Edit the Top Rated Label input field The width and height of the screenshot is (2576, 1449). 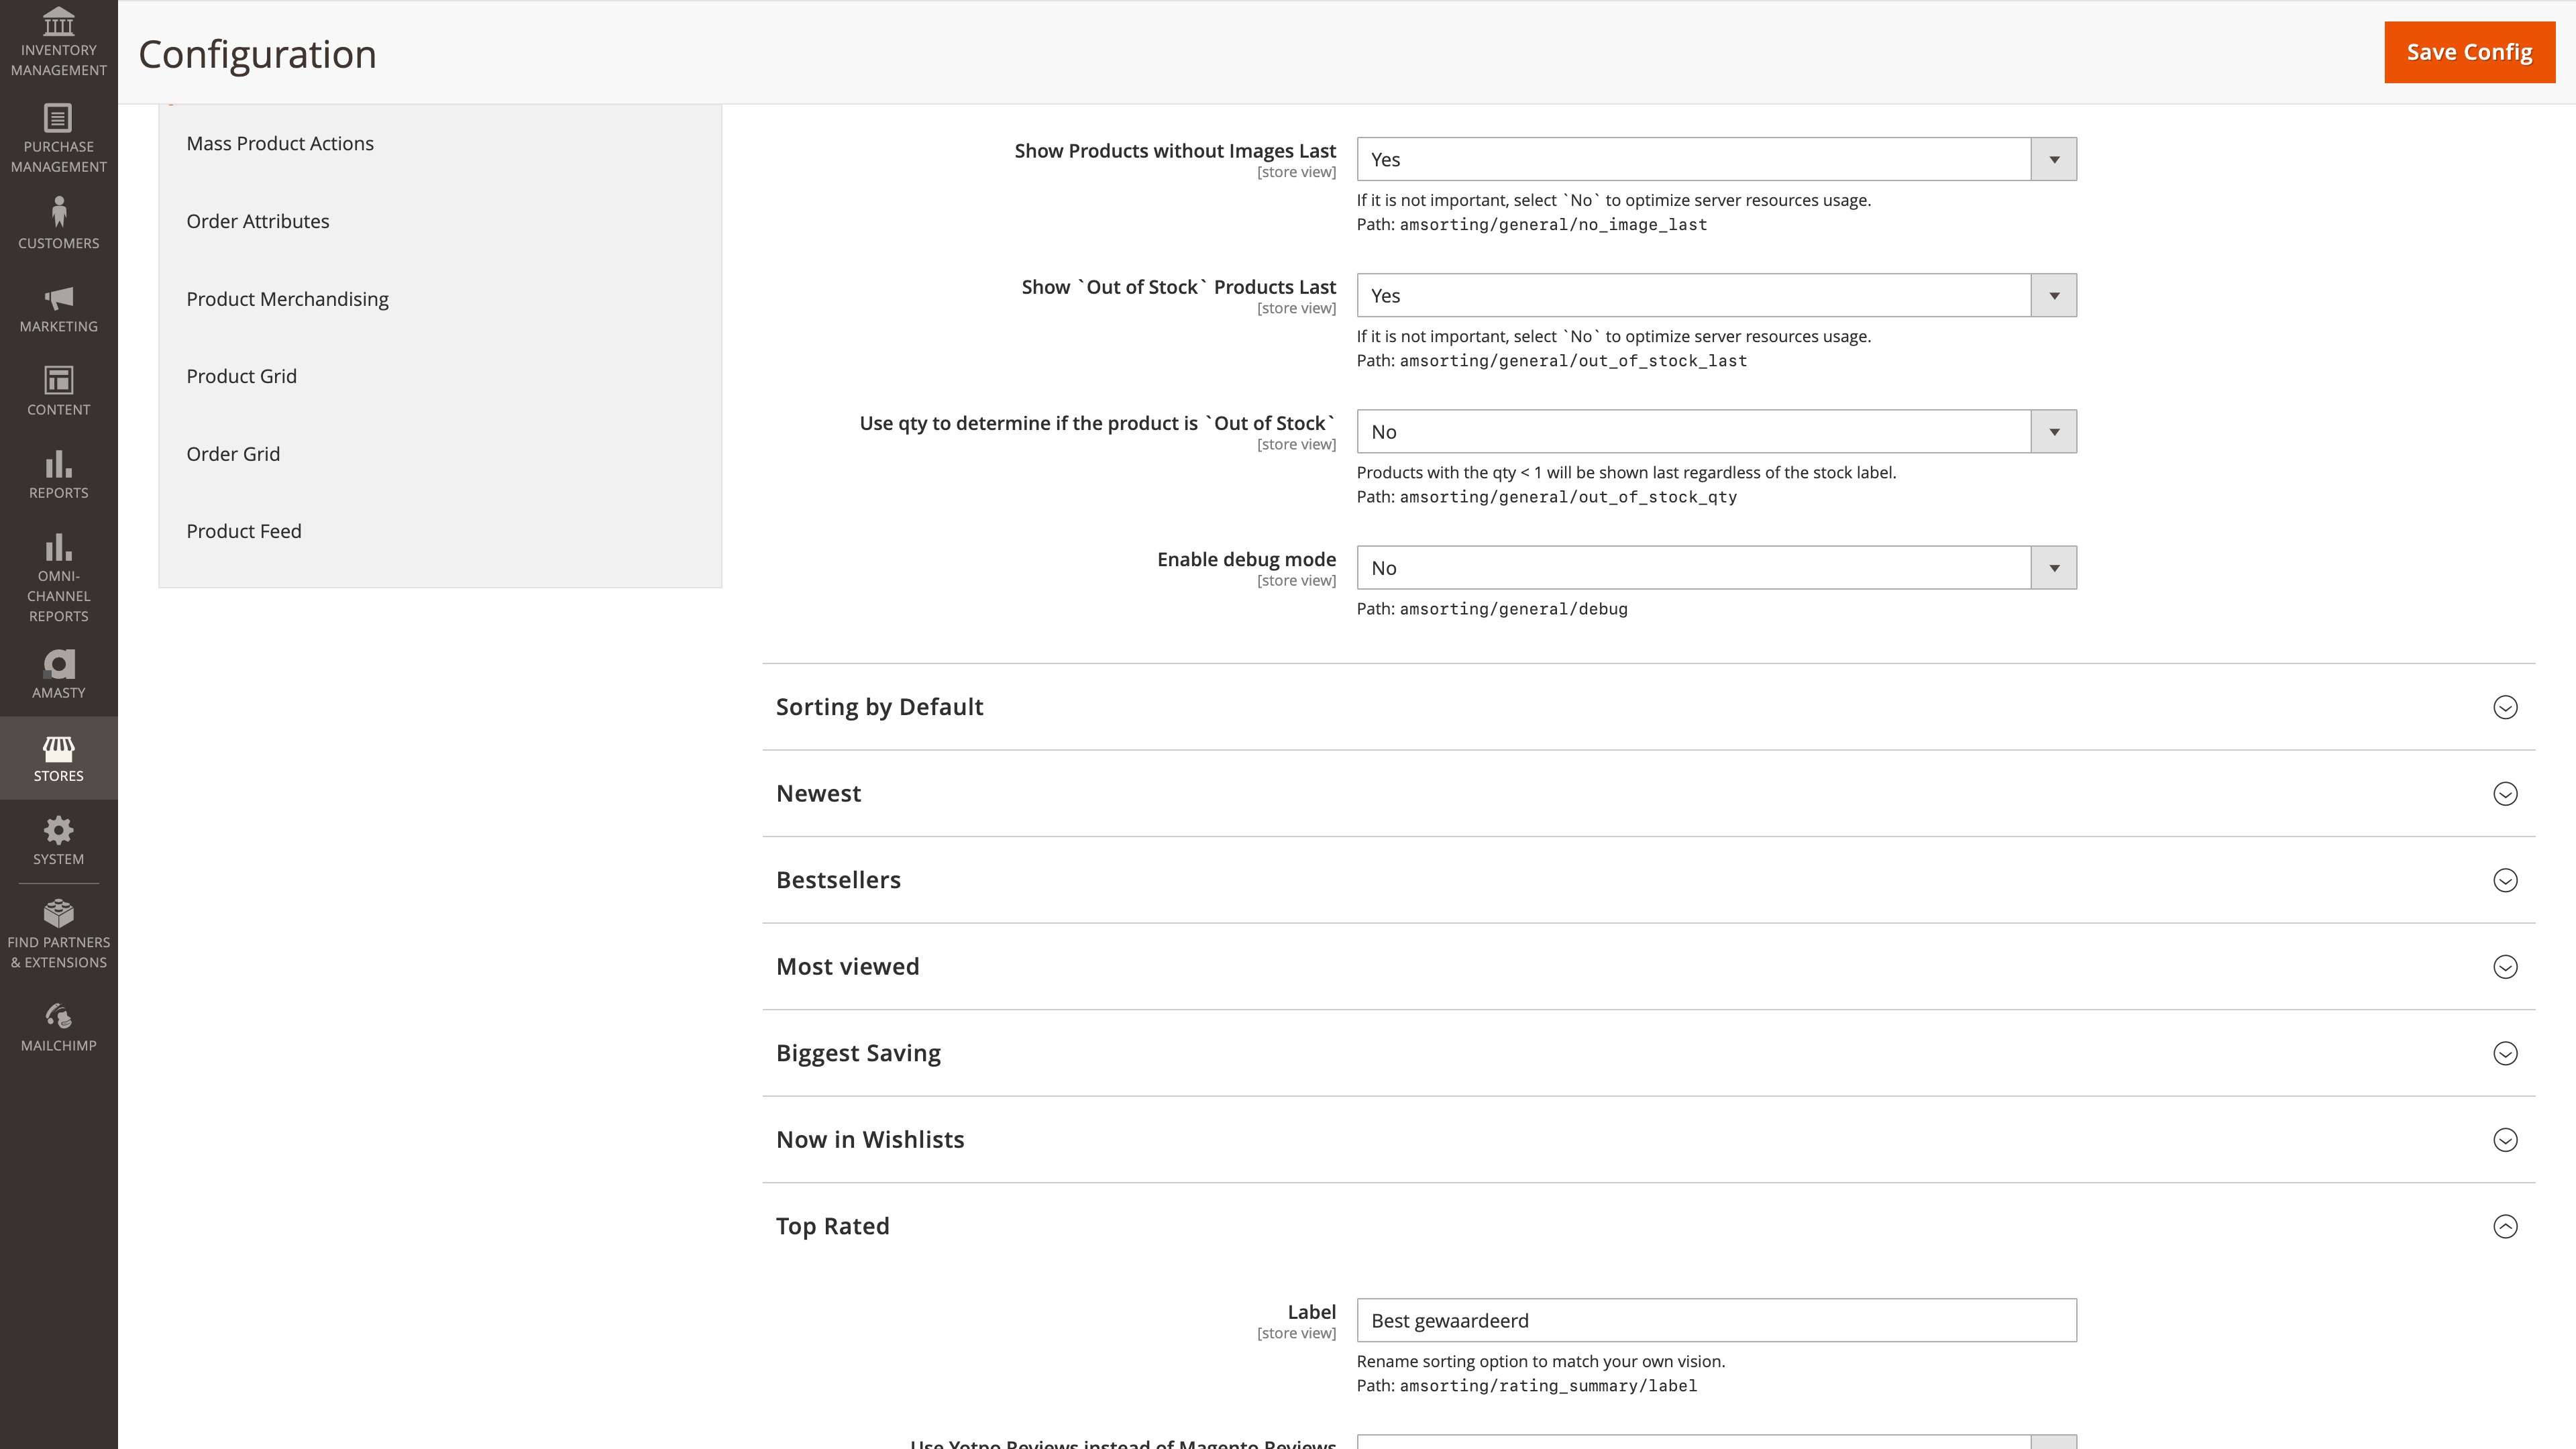pyautogui.click(x=1716, y=1320)
